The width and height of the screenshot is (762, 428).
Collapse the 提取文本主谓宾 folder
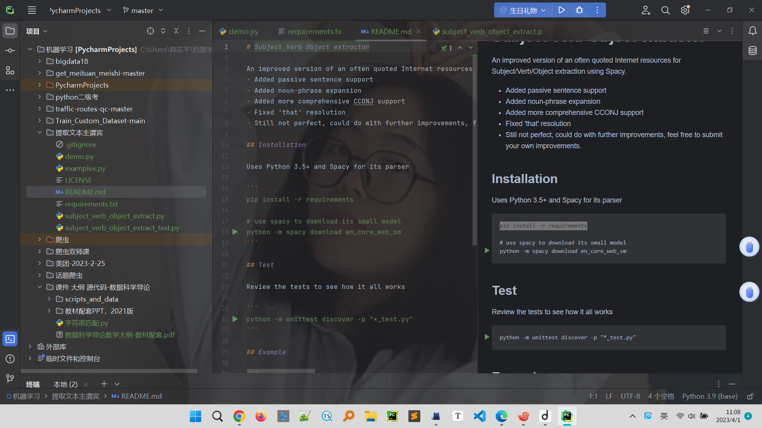39,133
